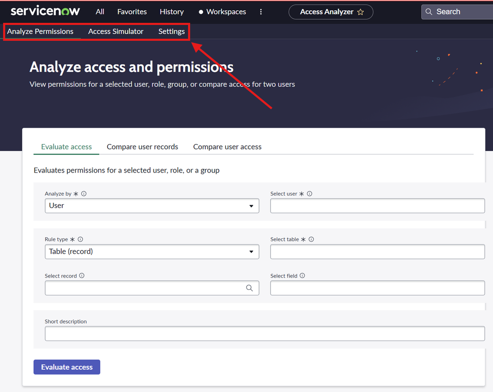The height and width of the screenshot is (392, 493).
Task: Open the History menu
Action: pos(172,12)
